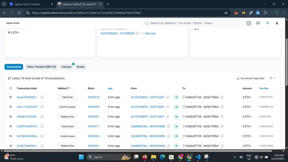This screenshot has height=162, width=288.
Task: Preview transaction 0x3b73d45941 via eye icon
Action: tap(11, 146)
